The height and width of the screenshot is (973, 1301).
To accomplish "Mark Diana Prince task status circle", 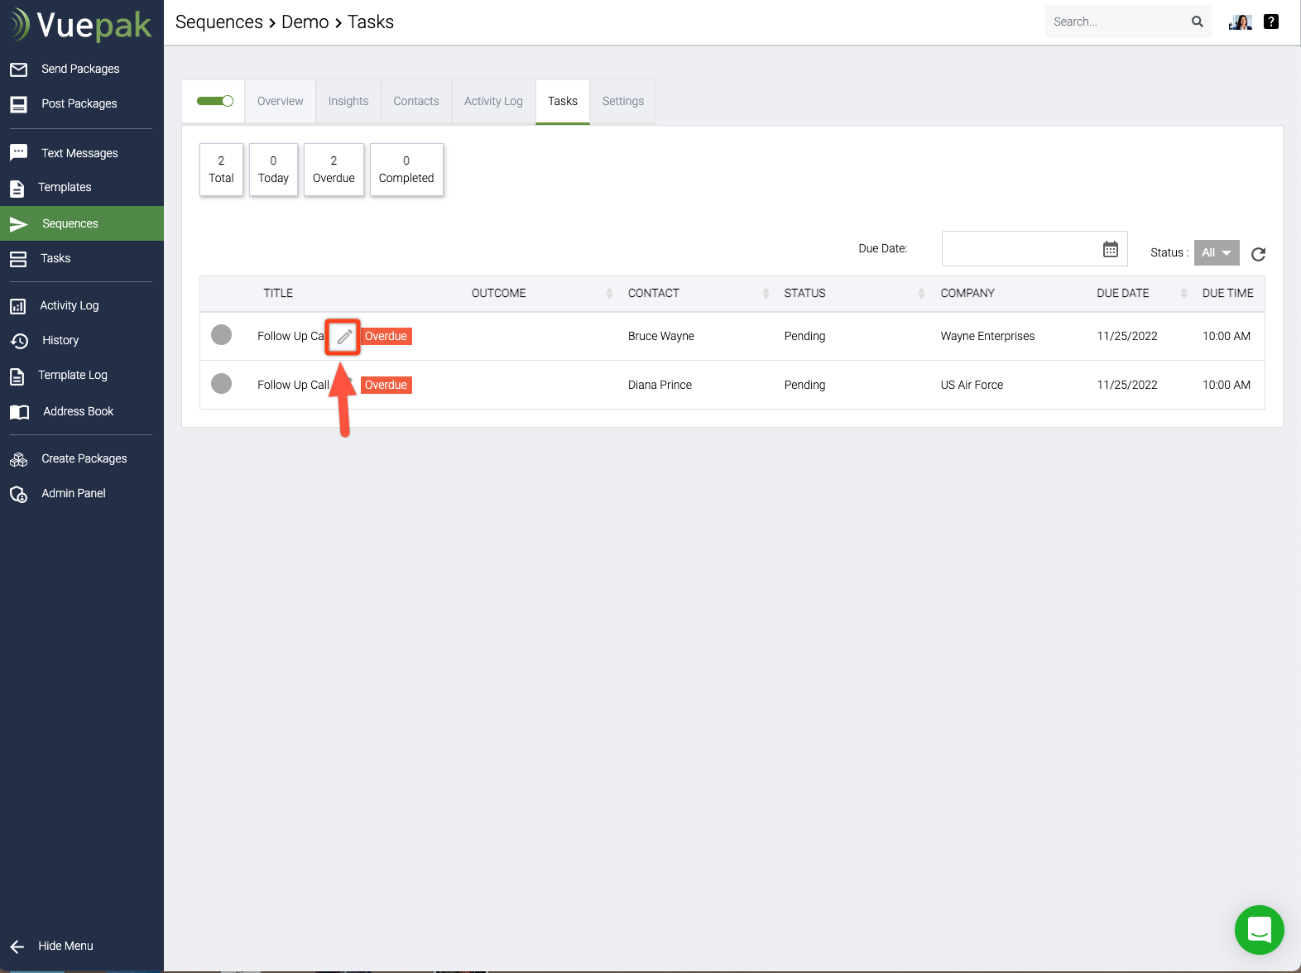I will [221, 384].
